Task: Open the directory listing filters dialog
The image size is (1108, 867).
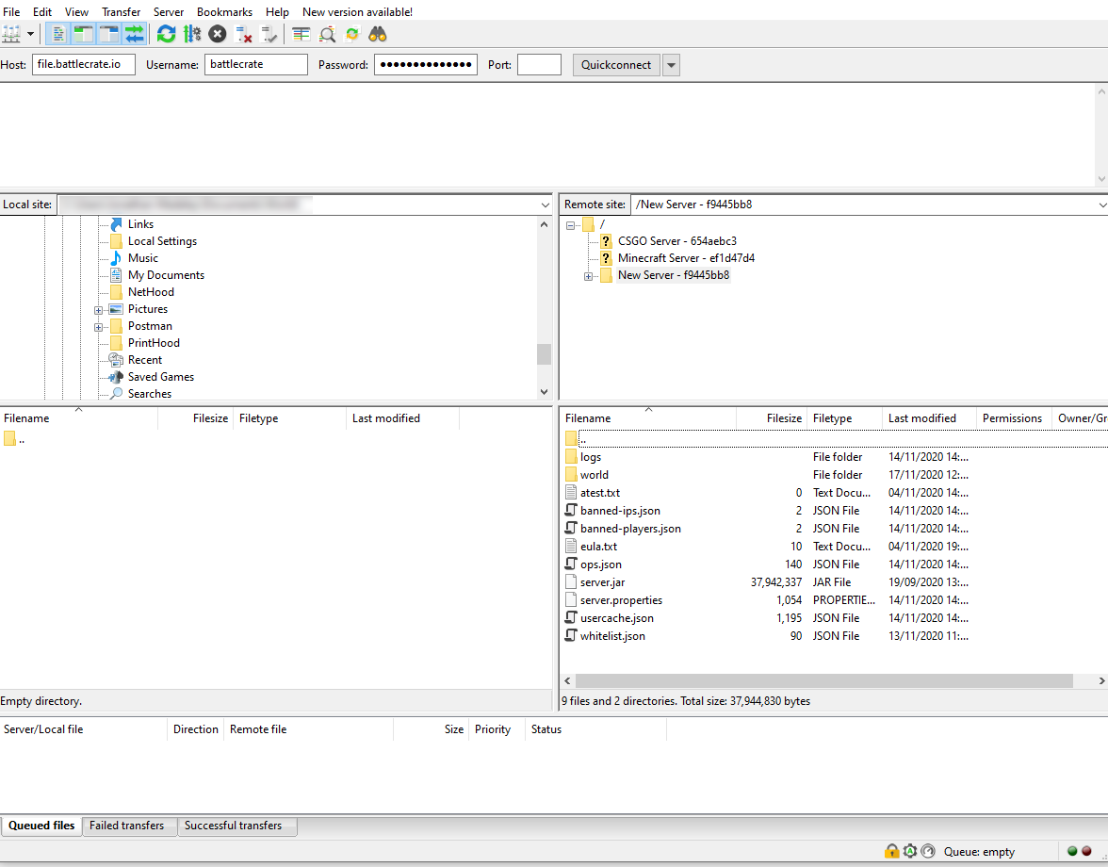Action: coord(301,34)
